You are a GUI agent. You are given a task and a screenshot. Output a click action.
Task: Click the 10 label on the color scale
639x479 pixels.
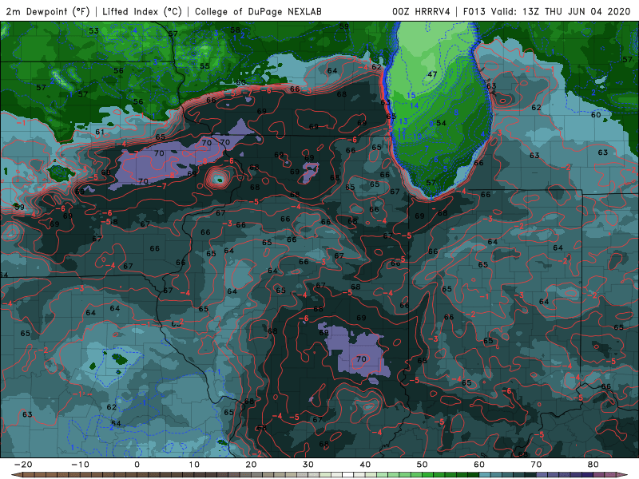tap(194, 465)
